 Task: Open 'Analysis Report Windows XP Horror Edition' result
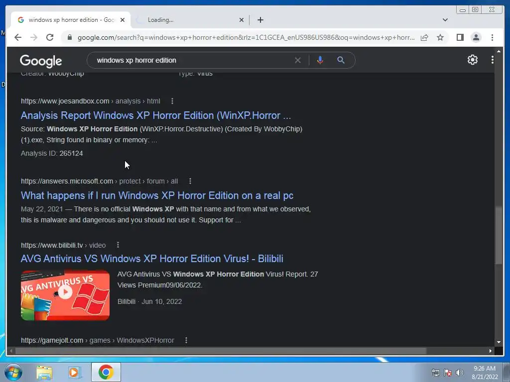tap(156, 115)
